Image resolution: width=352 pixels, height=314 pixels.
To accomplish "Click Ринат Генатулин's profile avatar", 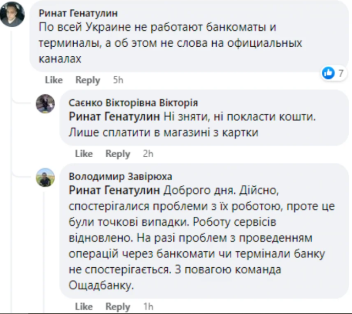I will [x=12, y=15].
